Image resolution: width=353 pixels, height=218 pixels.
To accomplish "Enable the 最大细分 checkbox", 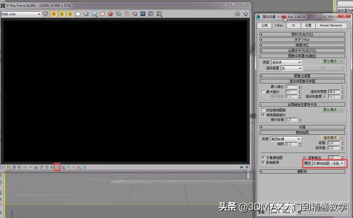I will (x=263, y=92).
